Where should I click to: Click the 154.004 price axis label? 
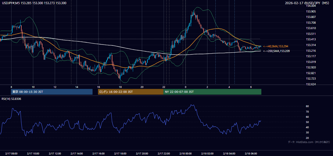[x=311, y=6]
